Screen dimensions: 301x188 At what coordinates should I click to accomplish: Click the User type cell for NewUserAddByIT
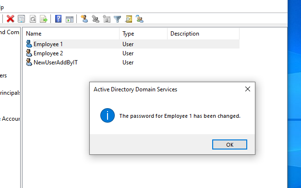128,63
